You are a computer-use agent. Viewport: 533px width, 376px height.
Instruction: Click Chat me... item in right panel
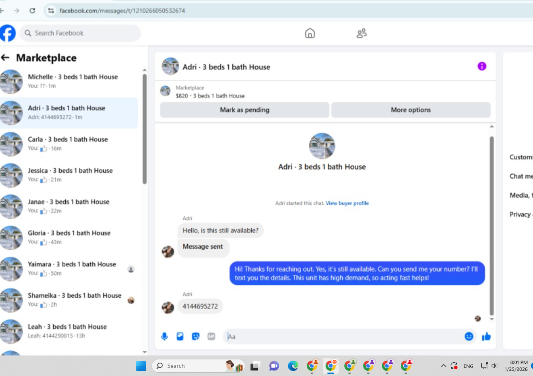(x=521, y=176)
